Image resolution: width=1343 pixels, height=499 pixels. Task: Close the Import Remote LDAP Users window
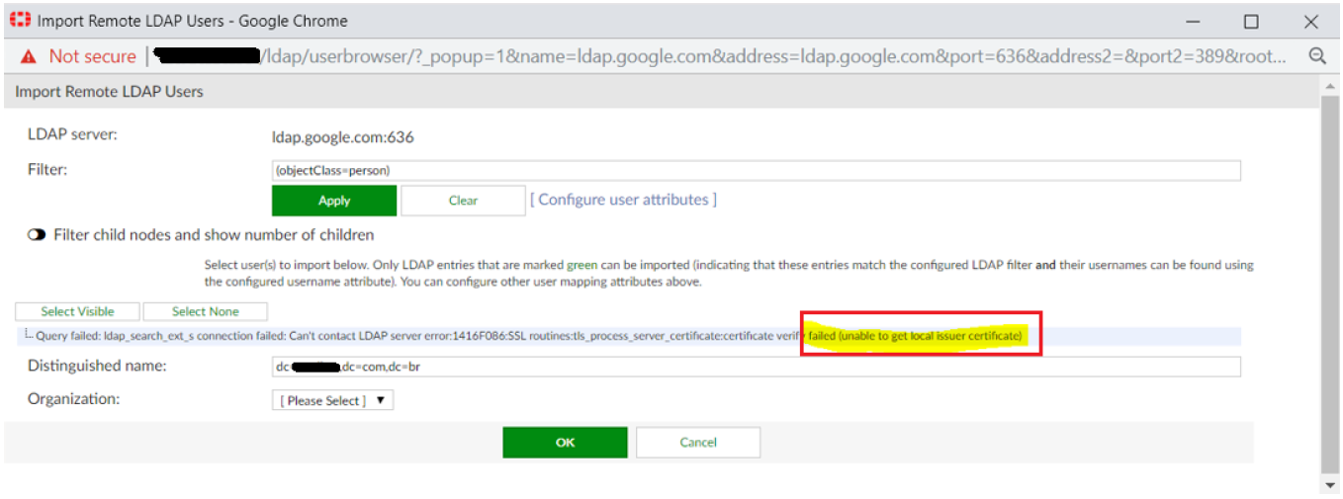[1311, 21]
